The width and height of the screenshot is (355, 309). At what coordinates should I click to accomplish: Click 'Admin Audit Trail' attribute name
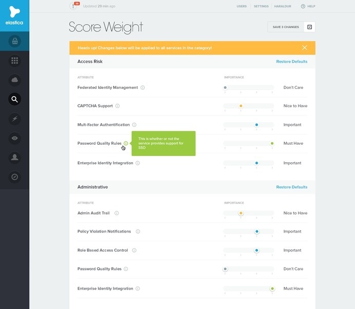pos(93,213)
